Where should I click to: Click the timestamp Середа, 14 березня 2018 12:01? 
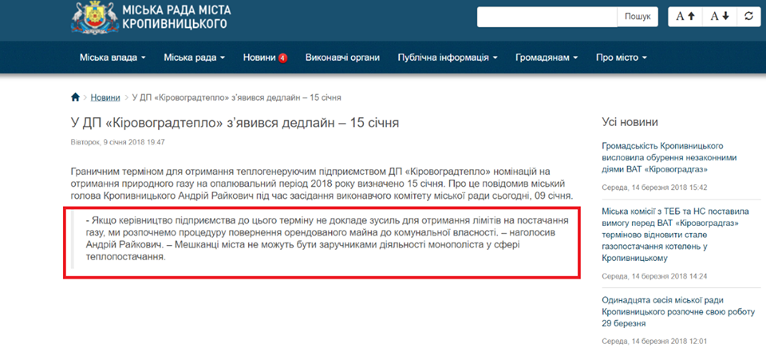click(654, 341)
